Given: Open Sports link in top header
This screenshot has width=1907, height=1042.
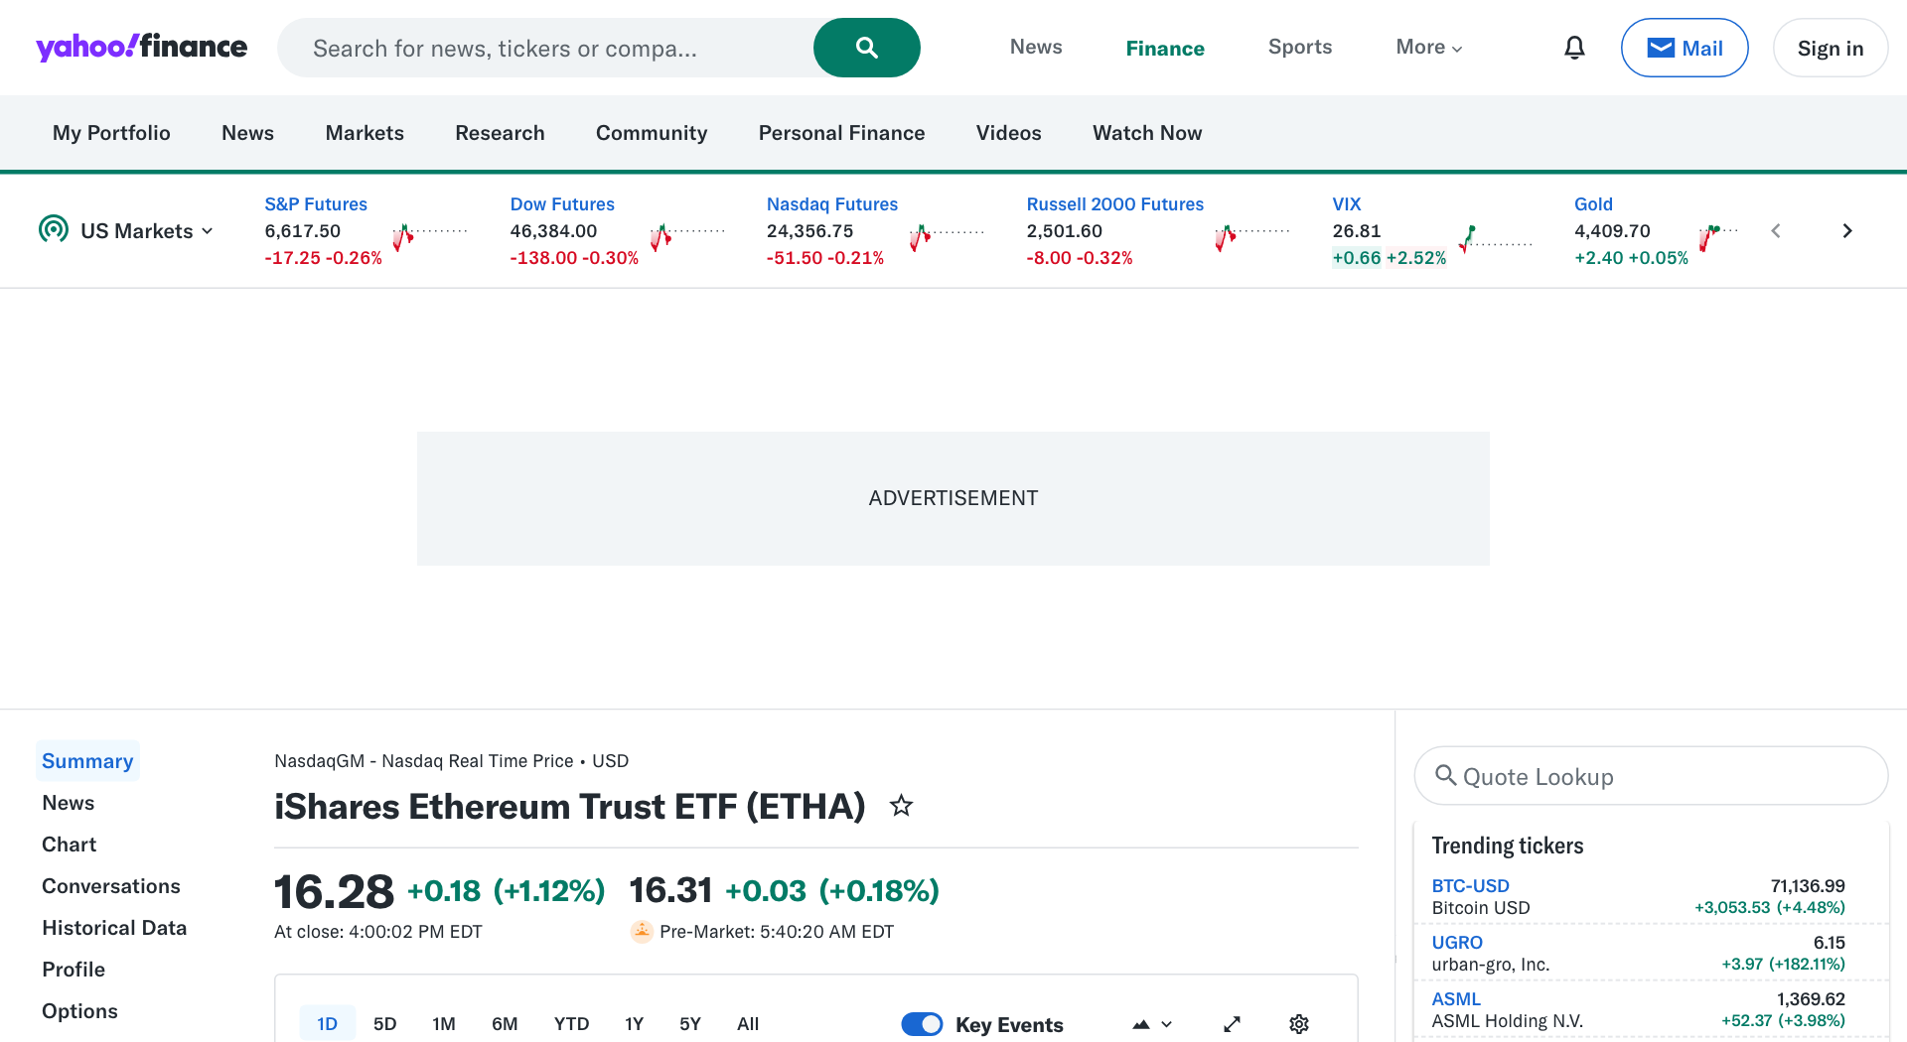Looking at the screenshot, I should (x=1300, y=47).
